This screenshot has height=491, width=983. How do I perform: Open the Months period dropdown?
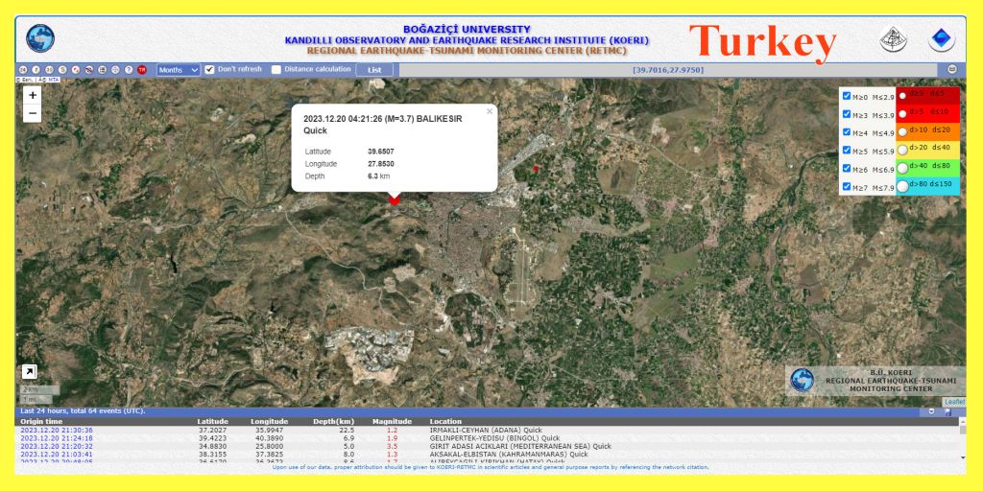179,70
